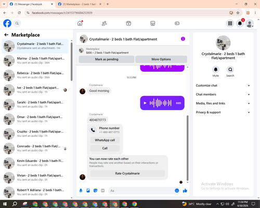Open the Facebook search magnifier
The width and height of the screenshot is (260, 208).
pos(17,23)
